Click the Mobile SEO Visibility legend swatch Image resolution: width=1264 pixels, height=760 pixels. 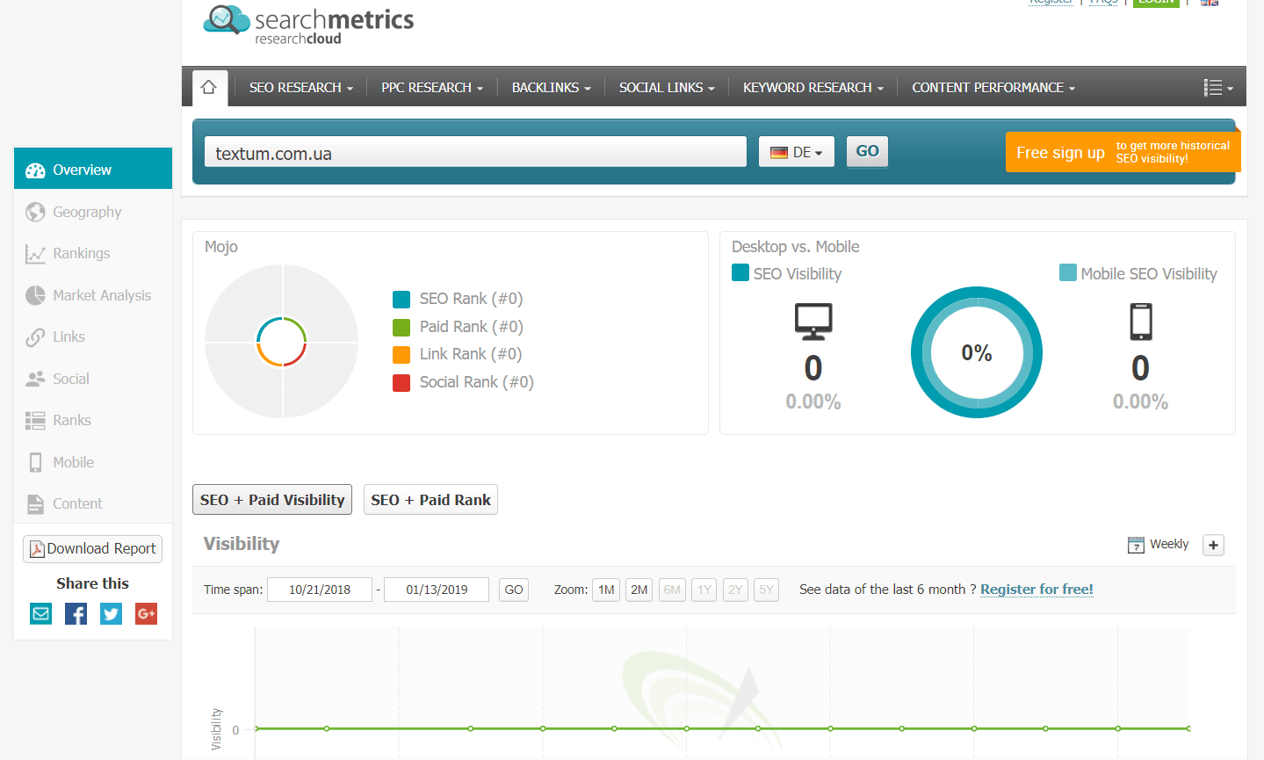point(1068,272)
